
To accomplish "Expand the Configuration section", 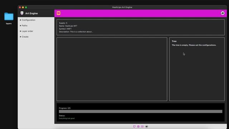I will pos(28,20).
